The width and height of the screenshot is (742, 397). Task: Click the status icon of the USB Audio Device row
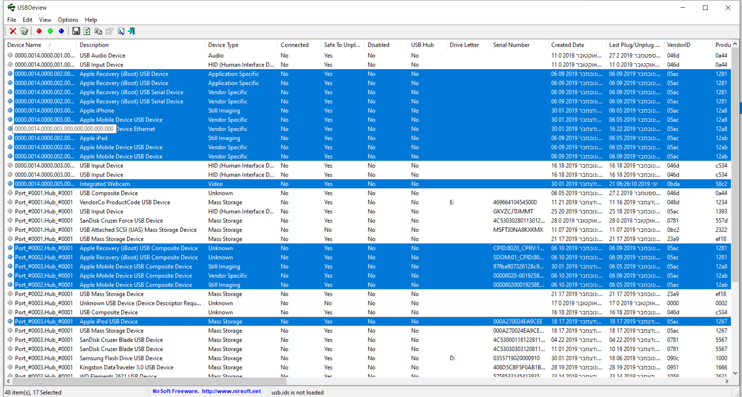pyautogui.click(x=10, y=56)
